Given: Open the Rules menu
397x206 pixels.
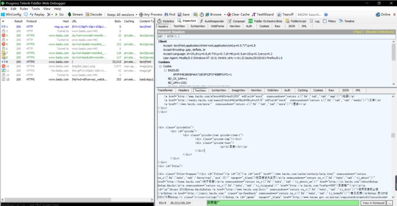Looking at the screenshot, I should (24, 8).
